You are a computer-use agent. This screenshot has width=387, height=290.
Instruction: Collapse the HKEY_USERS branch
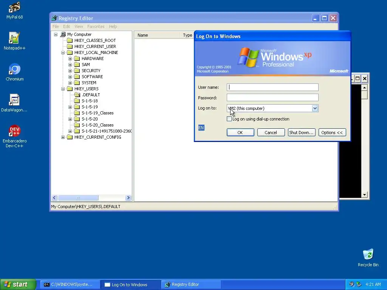coord(63,89)
